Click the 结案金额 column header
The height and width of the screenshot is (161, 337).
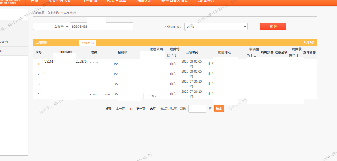(281, 52)
